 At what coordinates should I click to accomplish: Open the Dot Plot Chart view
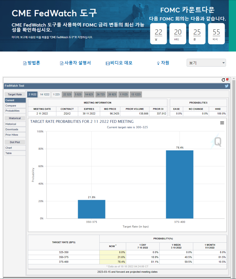click(15, 148)
